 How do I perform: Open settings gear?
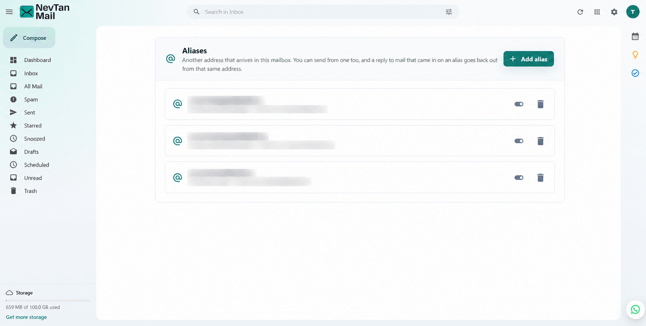coord(614,12)
